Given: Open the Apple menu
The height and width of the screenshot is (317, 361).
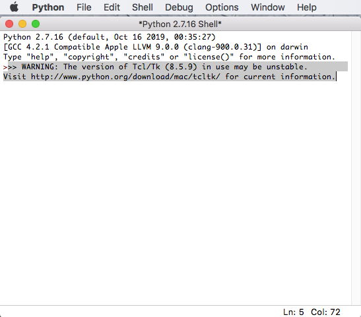Looking at the screenshot, I should (x=14, y=7).
